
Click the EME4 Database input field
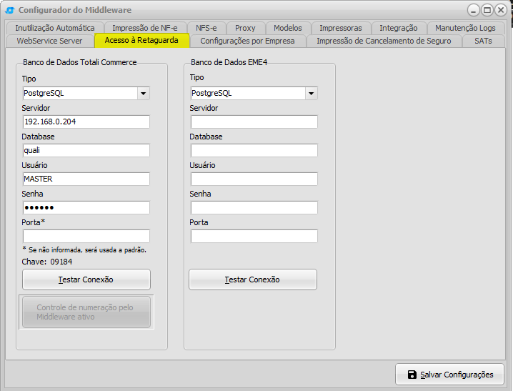click(254, 151)
